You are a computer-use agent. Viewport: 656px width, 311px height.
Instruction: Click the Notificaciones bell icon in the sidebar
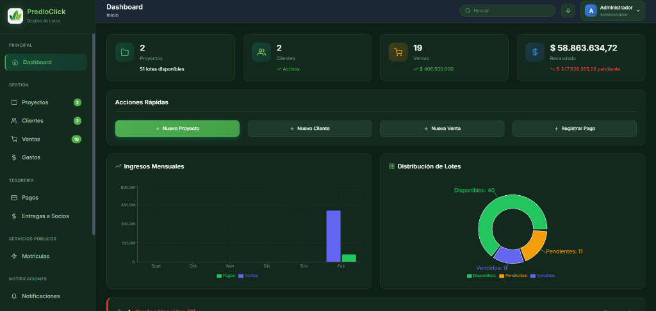(14, 296)
